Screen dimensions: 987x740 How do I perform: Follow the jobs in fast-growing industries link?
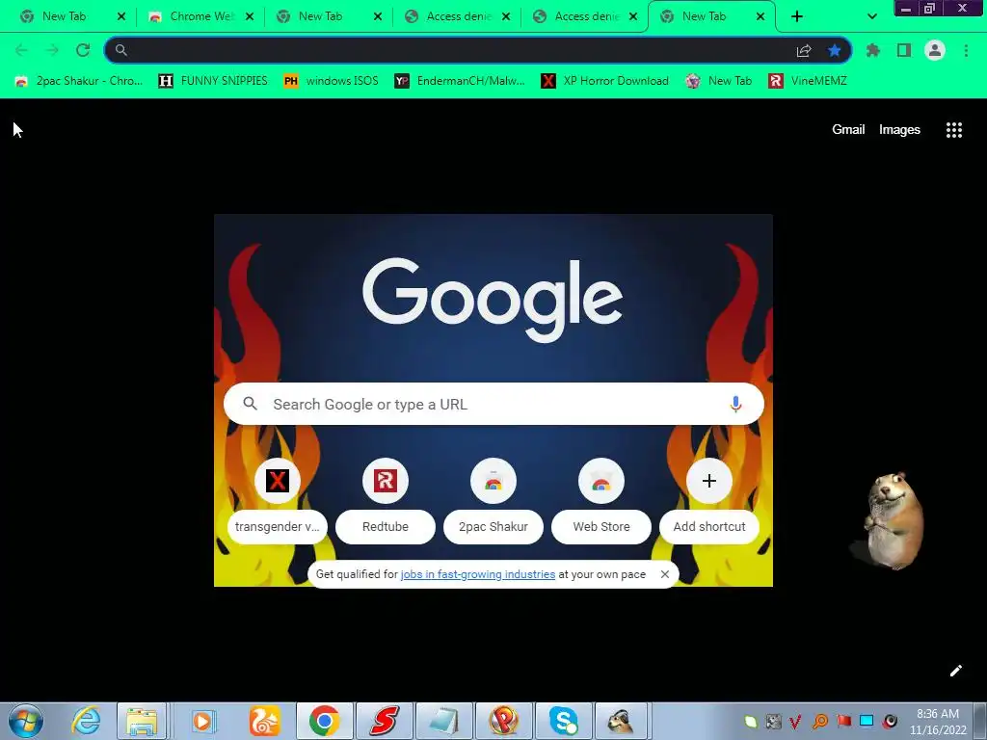pos(478,574)
